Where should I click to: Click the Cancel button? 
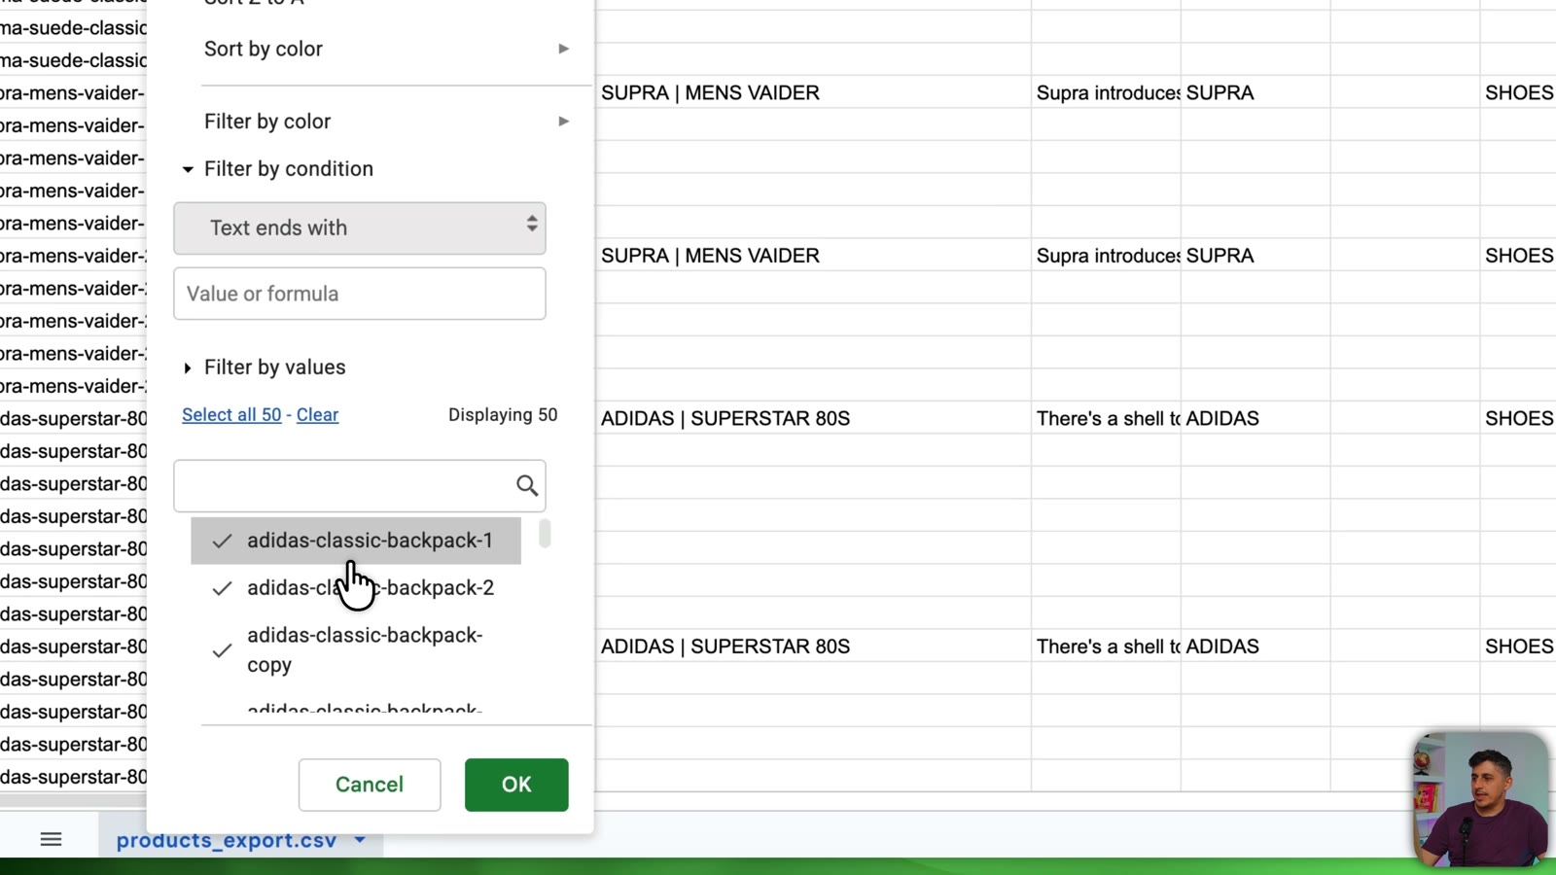[x=370, y=785]
